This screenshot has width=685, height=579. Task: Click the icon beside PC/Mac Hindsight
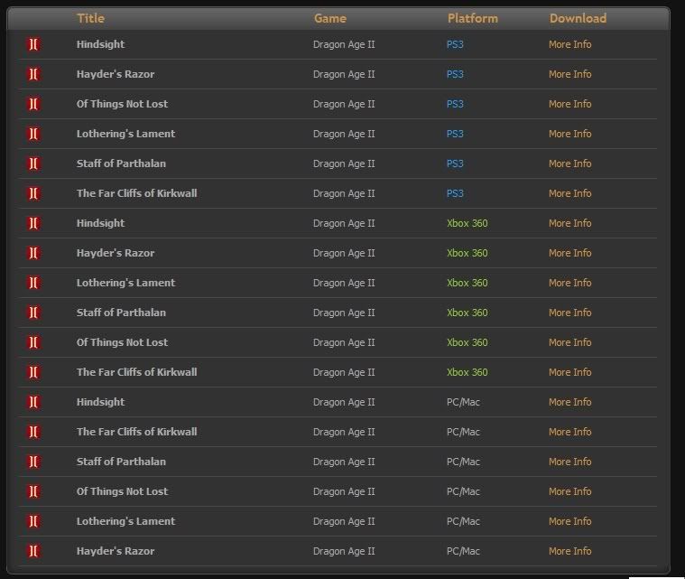pos(33,402)
